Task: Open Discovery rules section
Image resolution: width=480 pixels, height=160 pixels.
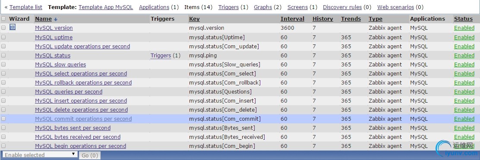Action: point(342,7)
